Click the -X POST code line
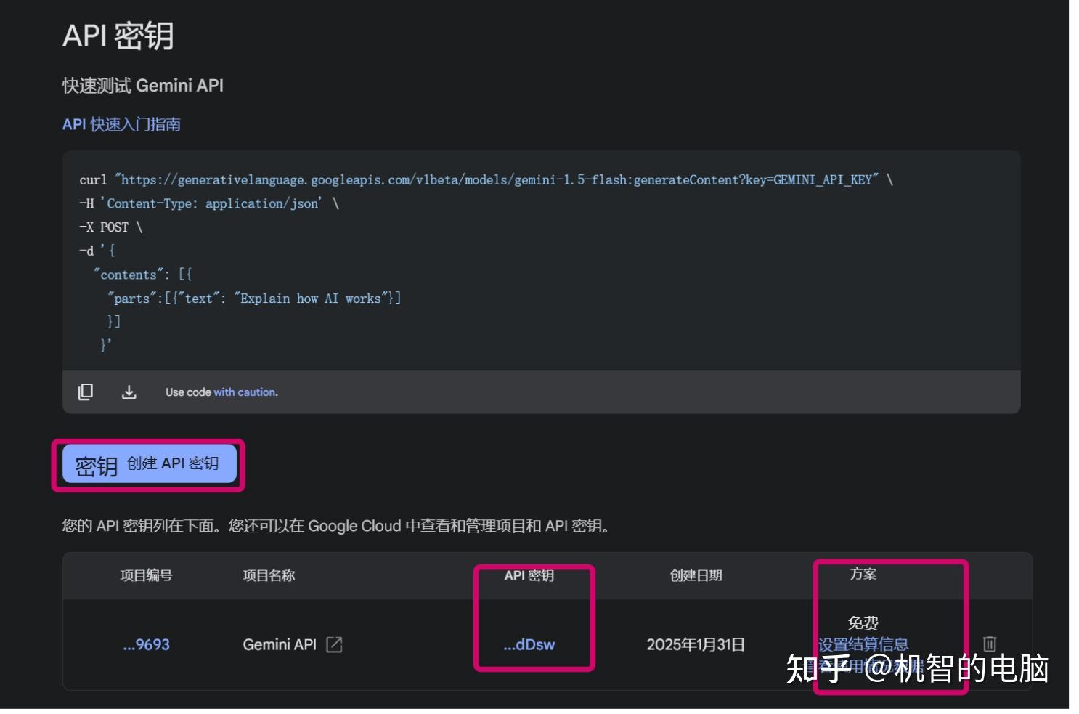 click(111, 227)
